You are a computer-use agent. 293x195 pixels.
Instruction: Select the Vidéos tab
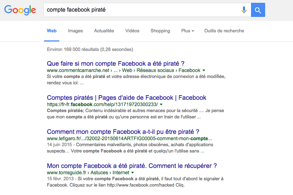tap(132, 31)
